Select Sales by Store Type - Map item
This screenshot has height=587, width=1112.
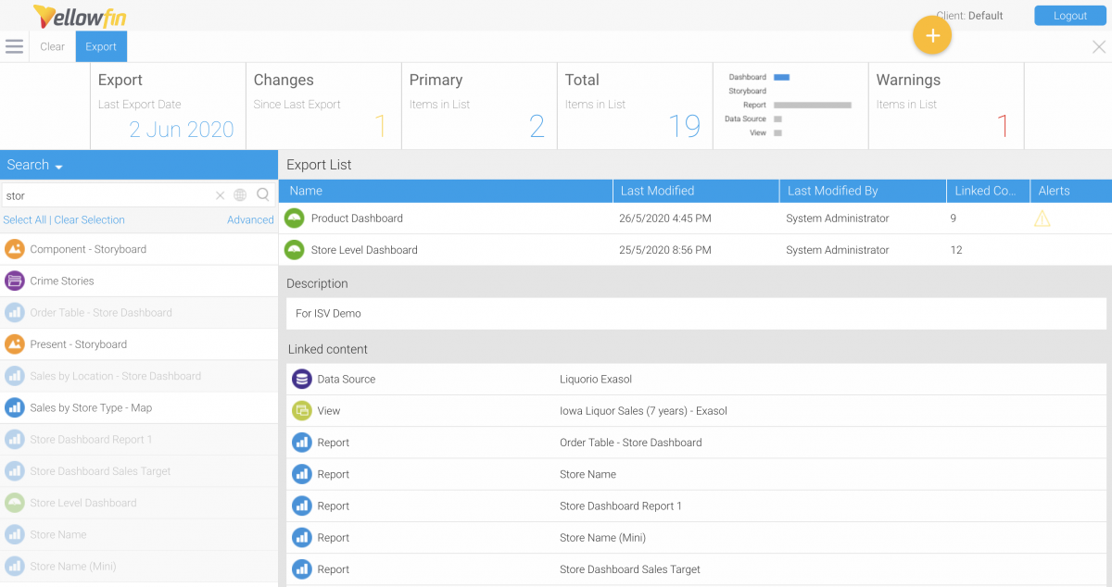click(91, 407)
